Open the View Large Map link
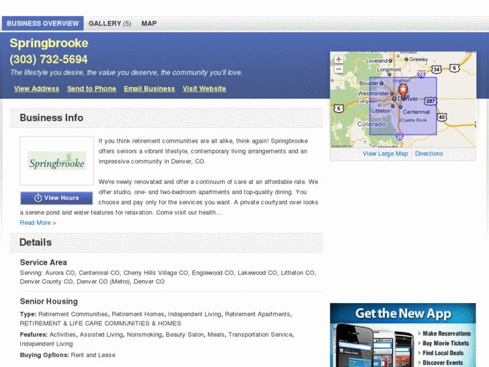The width and height of the screenshot is (489, 367). click(x=385, y=154)
